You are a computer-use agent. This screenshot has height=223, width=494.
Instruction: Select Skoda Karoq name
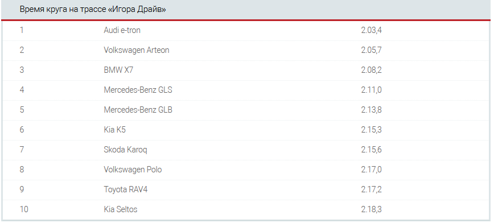pos(125,150)
